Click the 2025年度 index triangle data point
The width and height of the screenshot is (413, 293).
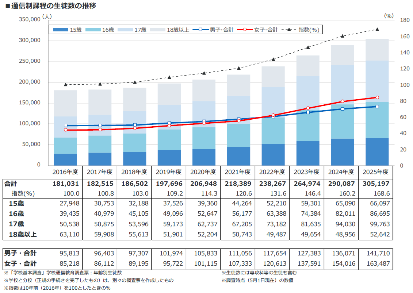[377, 29]
